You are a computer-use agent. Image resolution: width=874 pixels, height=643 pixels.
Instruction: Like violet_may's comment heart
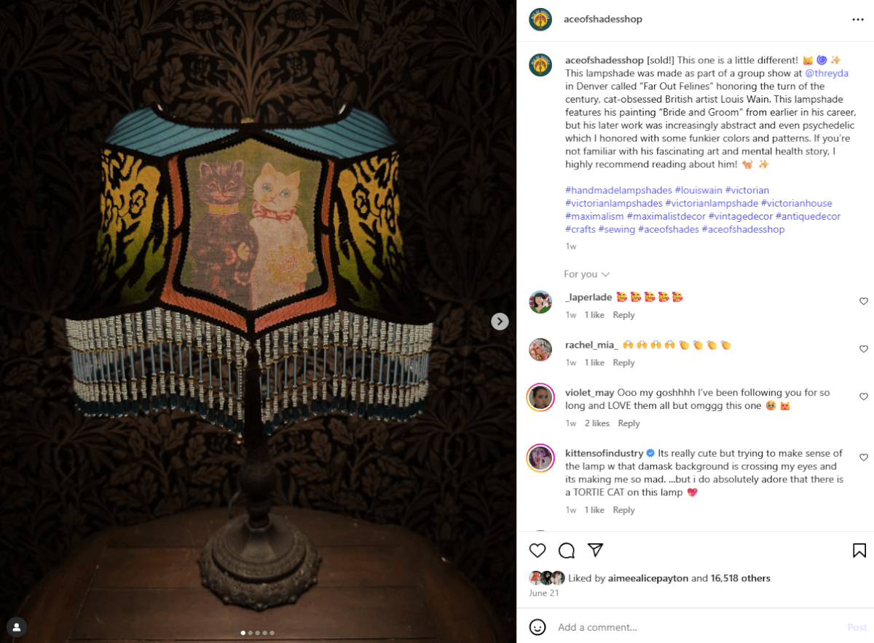(x=864, y=397)
